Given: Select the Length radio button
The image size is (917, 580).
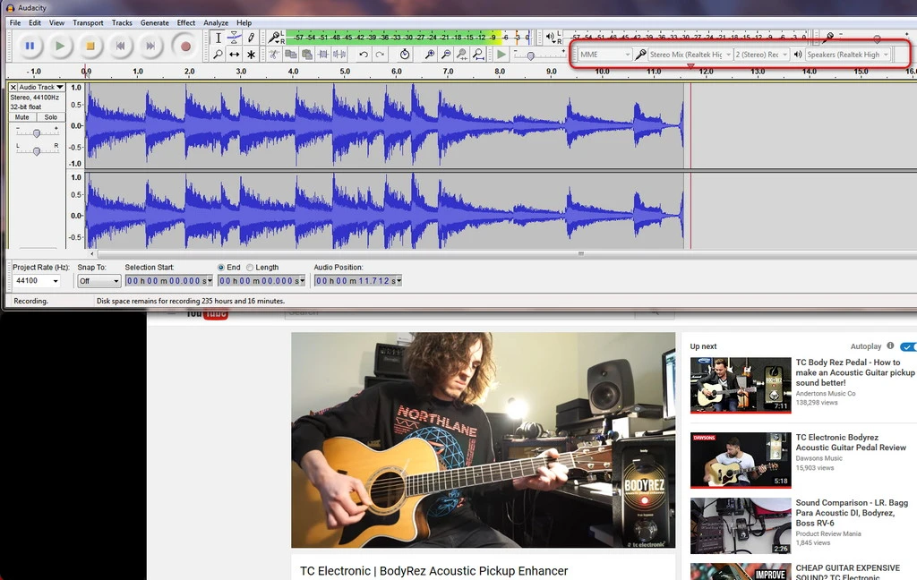Looking at the screenshot, I should point(250,268).
